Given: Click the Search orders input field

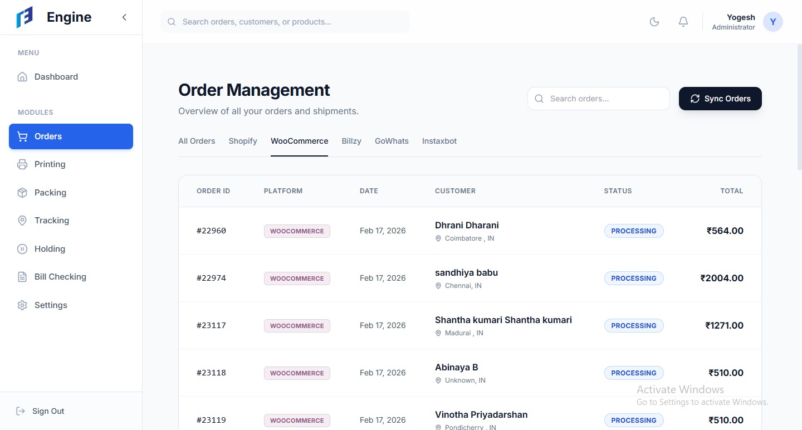Looking at the screenshot, I should tap(604, 99).
